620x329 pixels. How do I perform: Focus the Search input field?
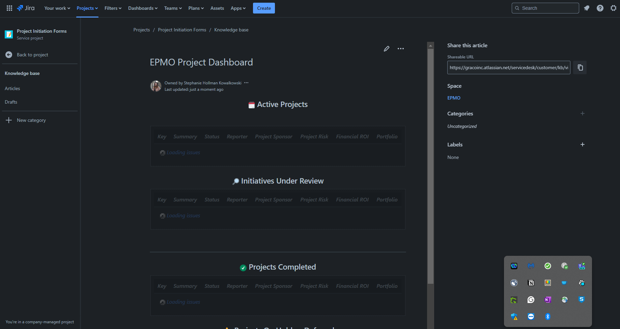545,8
